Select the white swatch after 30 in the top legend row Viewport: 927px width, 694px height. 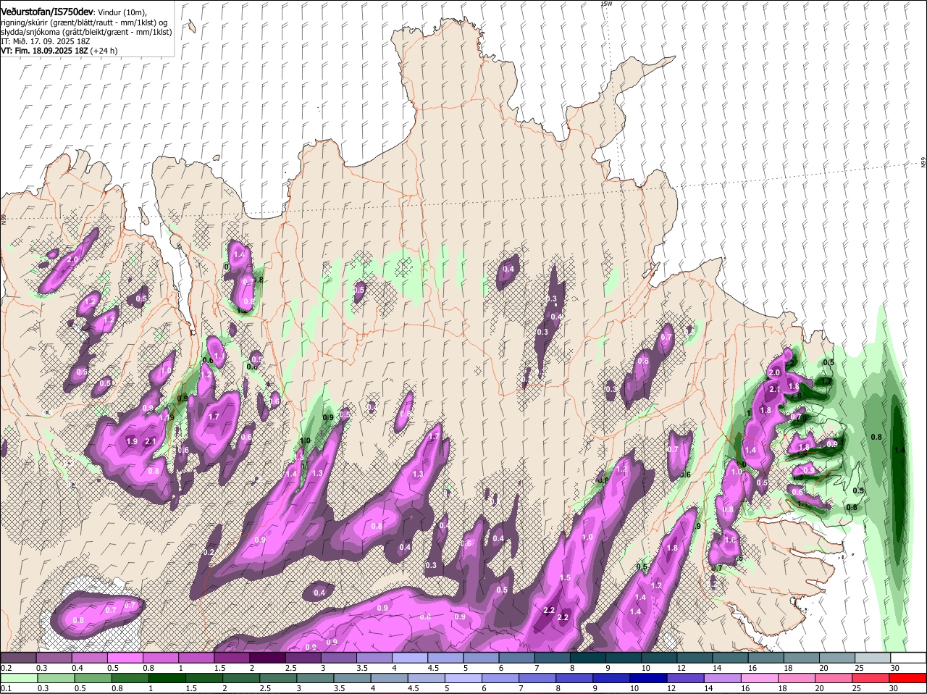909,658
